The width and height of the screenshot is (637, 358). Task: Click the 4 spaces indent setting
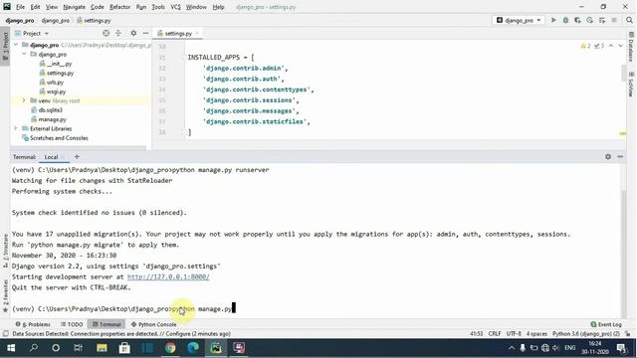tap(536, 334)
